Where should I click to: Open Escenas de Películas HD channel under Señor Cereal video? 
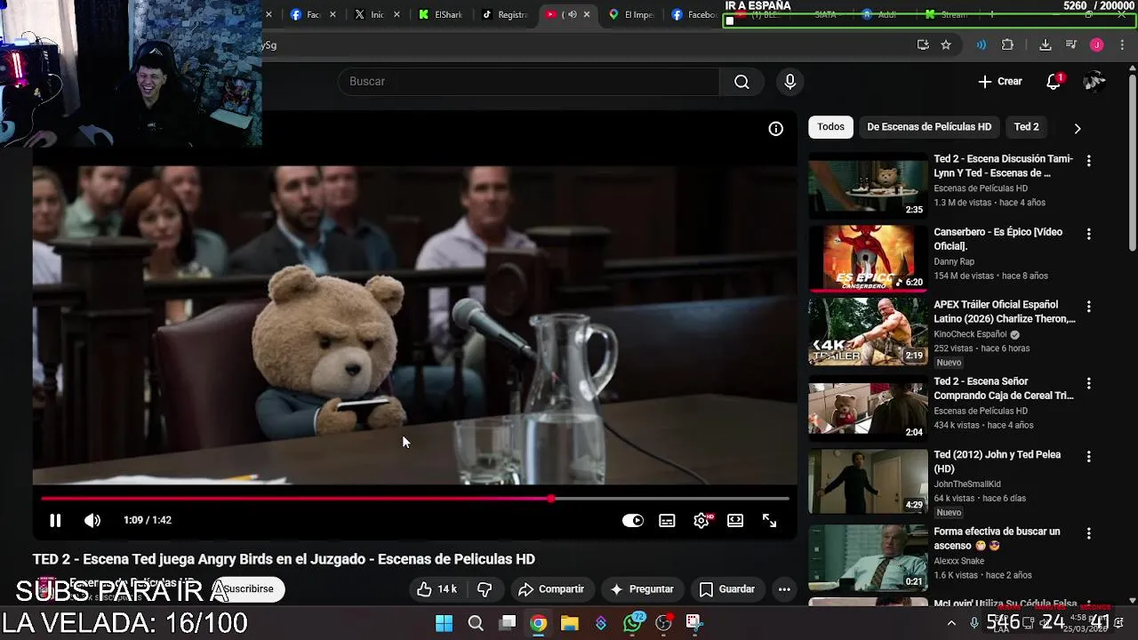click(x=981, y=411)
